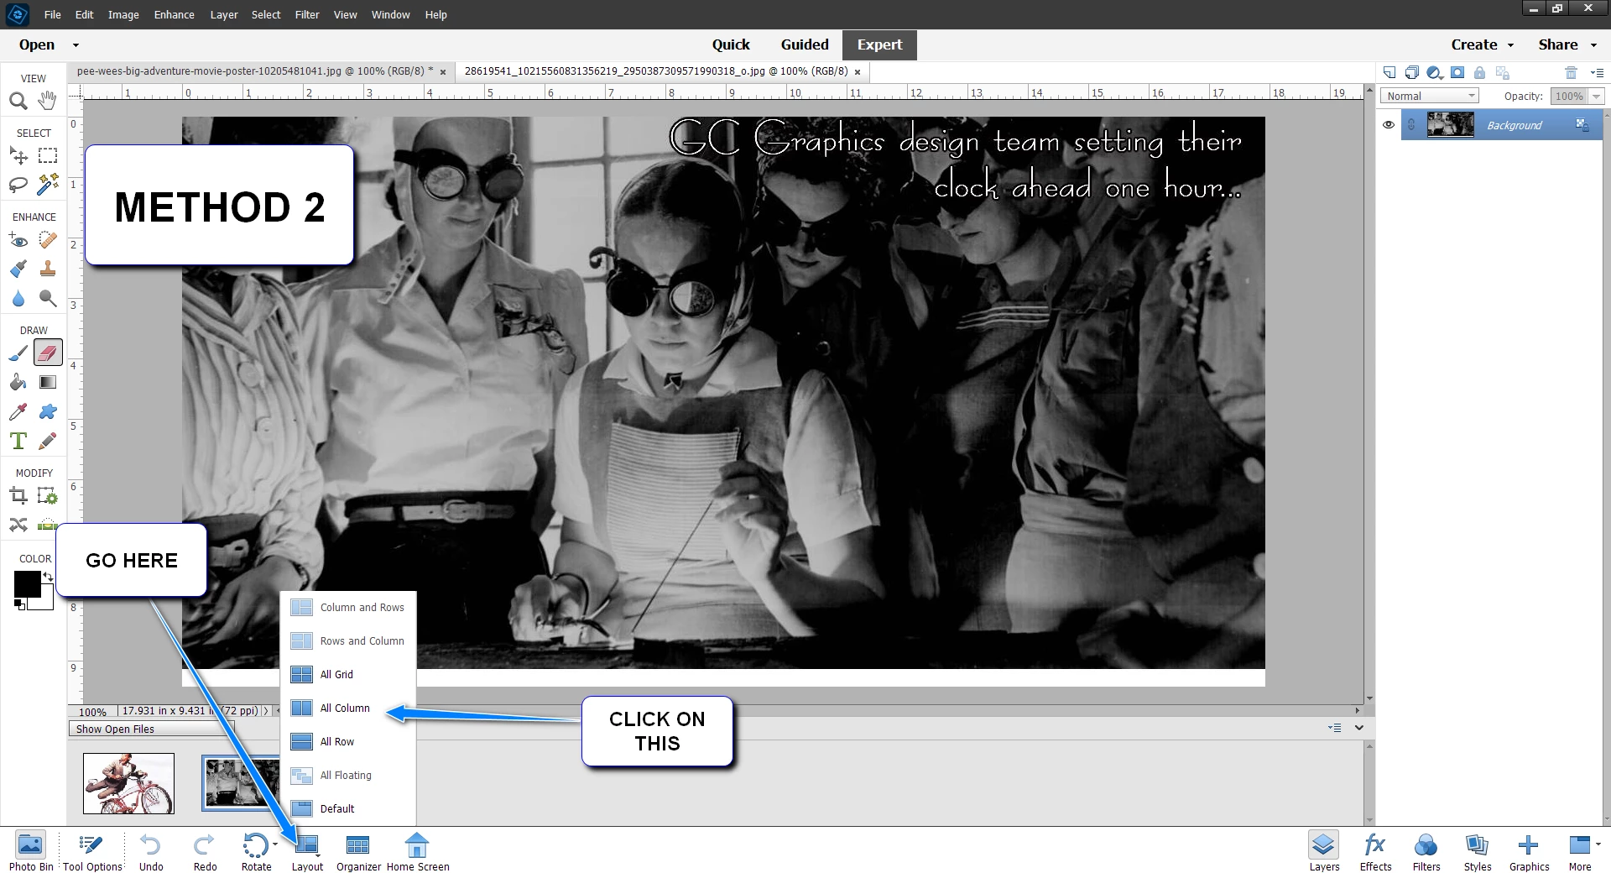Toggle the Graphics panel
Viewport: 1611px width, 873px height.
pos(1529,852)
